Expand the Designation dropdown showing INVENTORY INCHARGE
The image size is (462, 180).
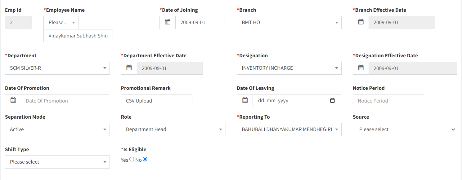point(289,68)
